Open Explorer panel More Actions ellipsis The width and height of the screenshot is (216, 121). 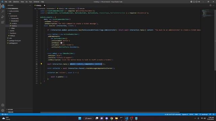[x=30, y=5]
